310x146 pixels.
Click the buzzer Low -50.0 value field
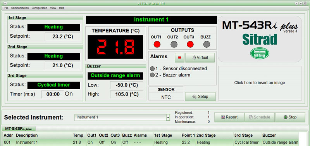pyautogui.click(x=127, y=85)
